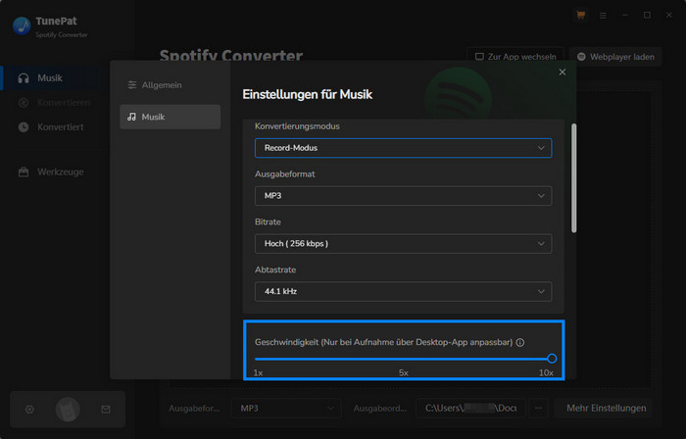Click the sliders icon beside Allgemein
The height and width of the screenshot is (439, 686).
131,85
